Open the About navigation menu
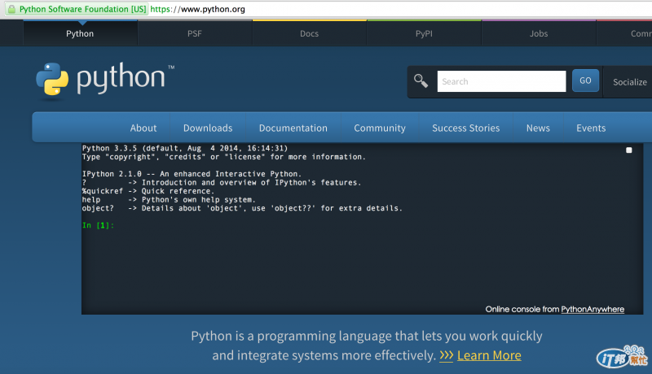652x374 pixels. pyautogui.click(x=143, y=128)
